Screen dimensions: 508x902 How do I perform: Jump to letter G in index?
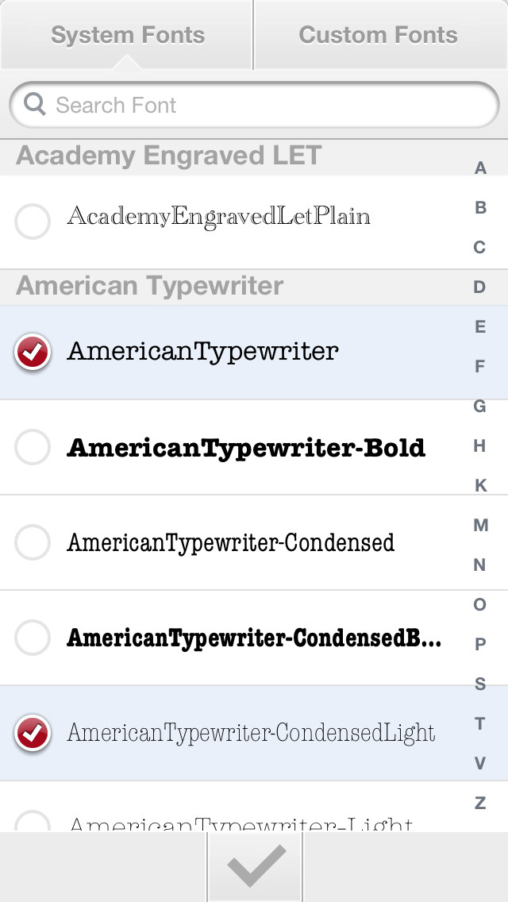pos(479,406)
